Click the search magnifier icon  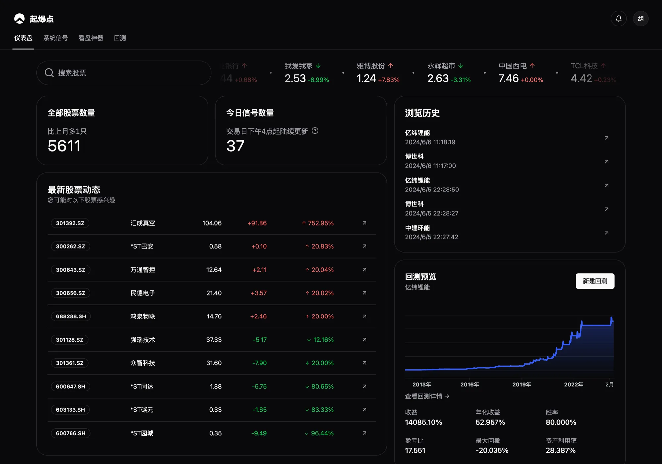point(49,73)
